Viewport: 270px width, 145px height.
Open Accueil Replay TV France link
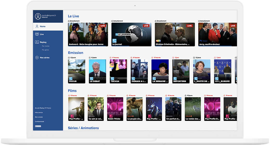point(43,108)
